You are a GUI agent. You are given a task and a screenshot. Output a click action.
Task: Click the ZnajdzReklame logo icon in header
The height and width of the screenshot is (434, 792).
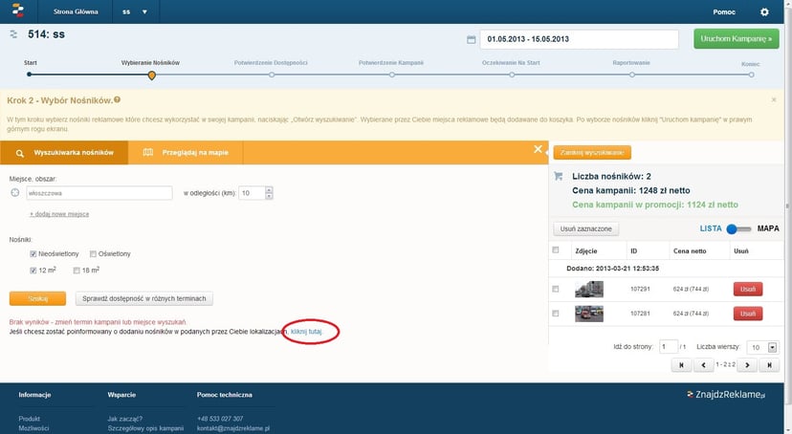click(18, 11)
